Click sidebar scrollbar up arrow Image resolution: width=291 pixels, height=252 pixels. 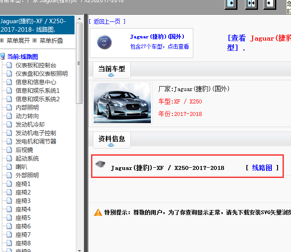[x=79, y=19]
